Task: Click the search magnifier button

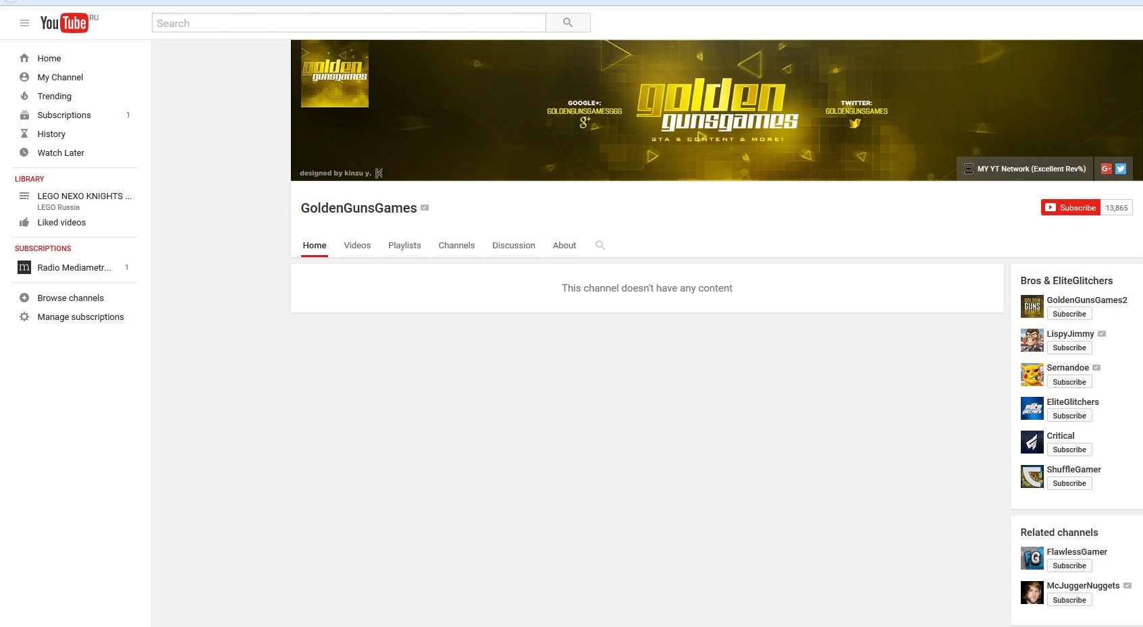Action: click(568, 23)
